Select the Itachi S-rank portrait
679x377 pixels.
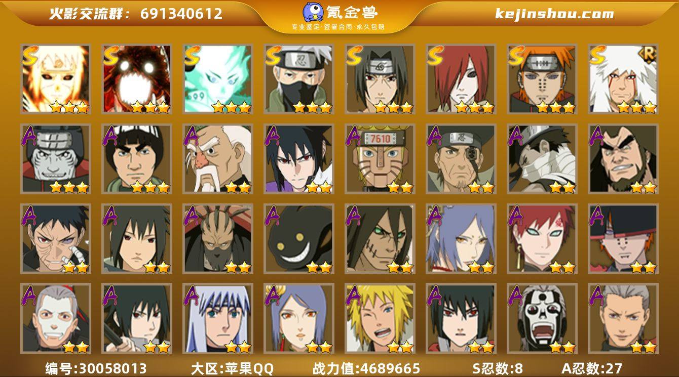pos(380,79)
